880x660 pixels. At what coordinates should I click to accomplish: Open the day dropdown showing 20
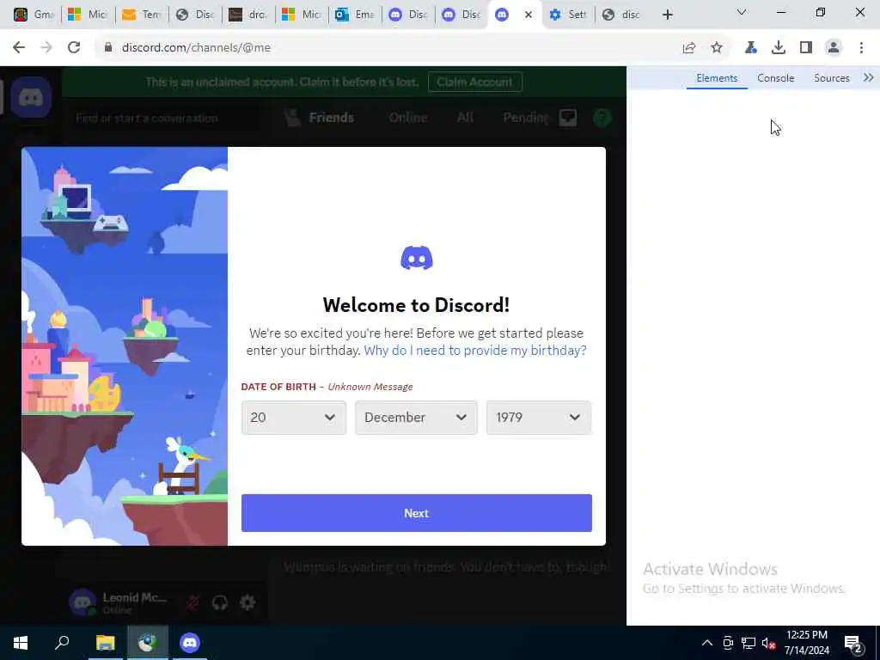(294, 418)
